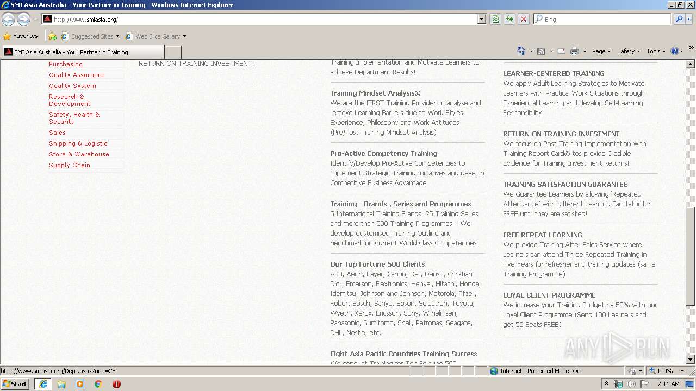Click the status bar security lock icon
The image size is (696, 391).
tap(632, 371)
